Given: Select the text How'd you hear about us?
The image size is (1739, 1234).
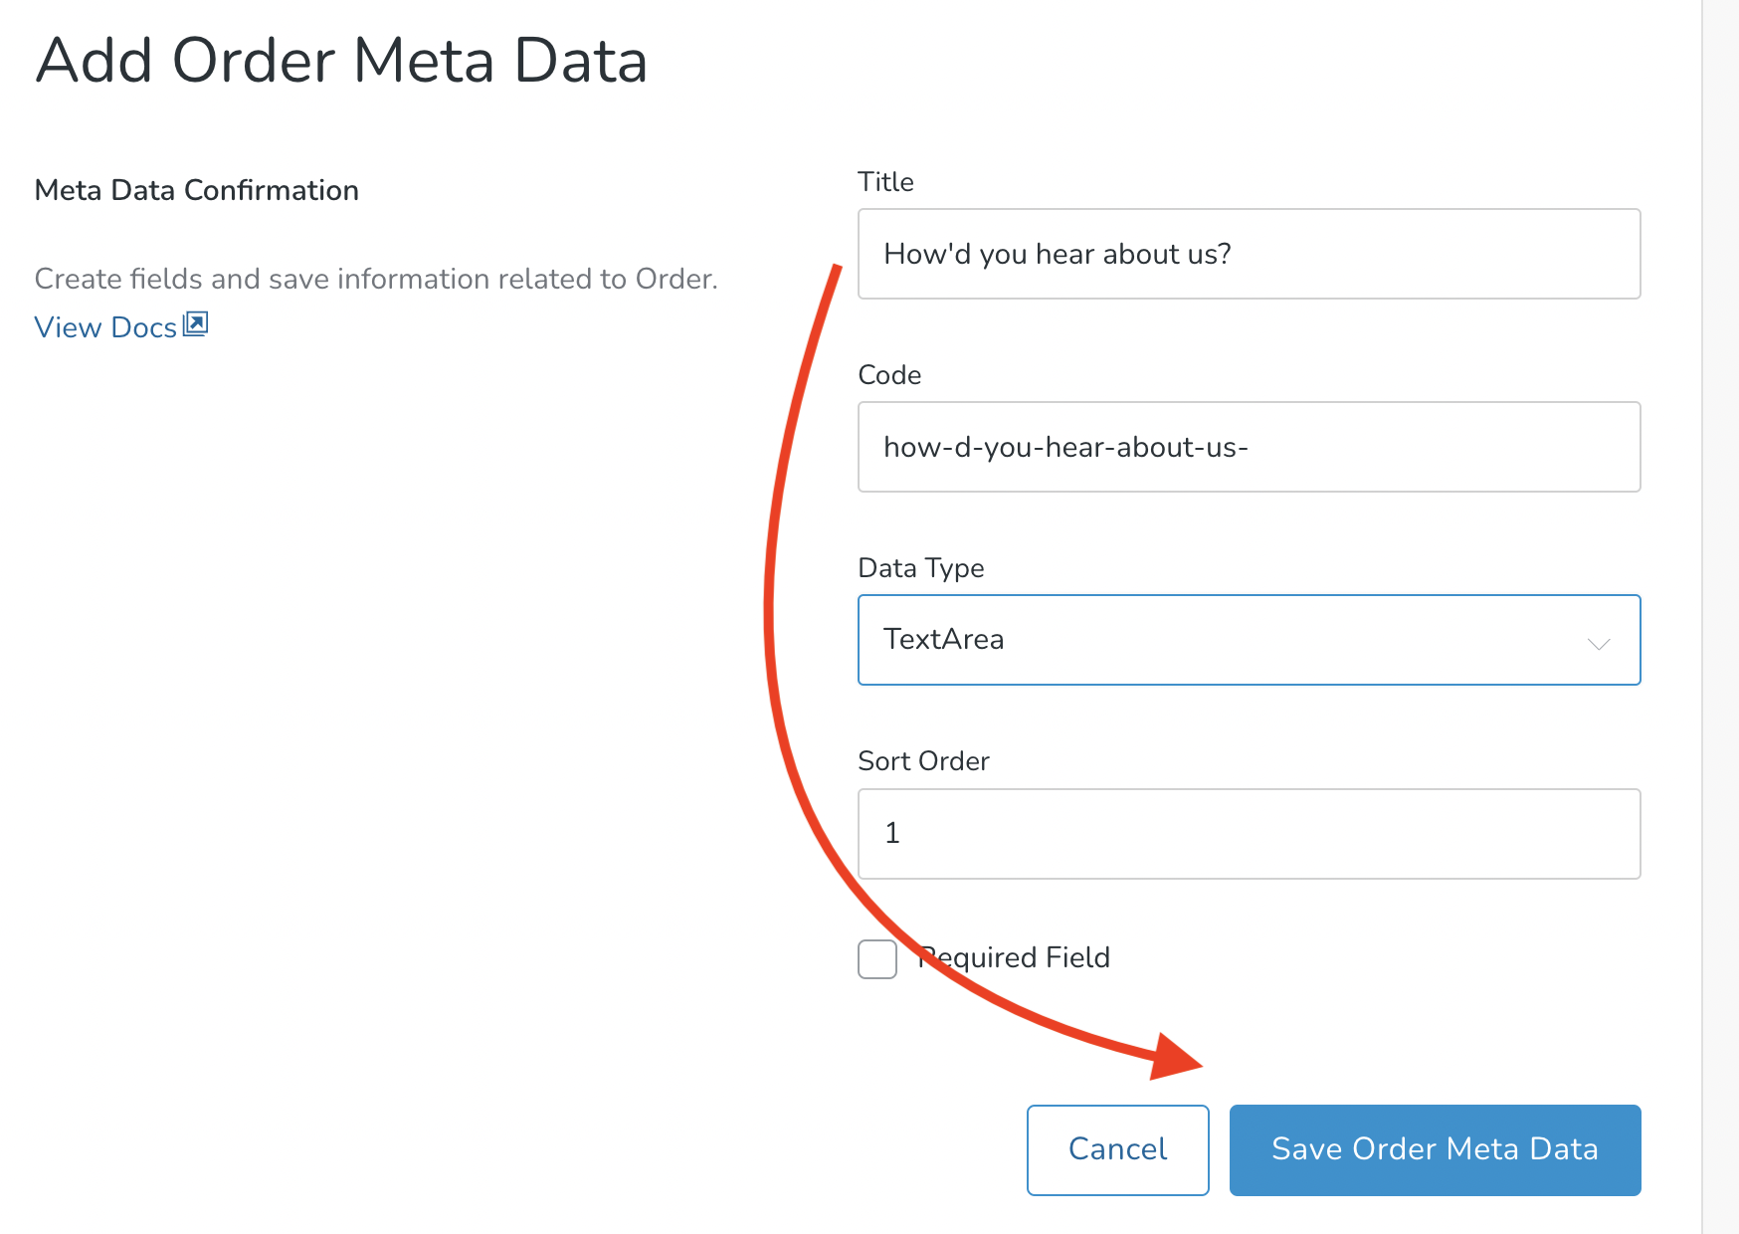Looking at the screenshot, I should point(1058,254).
